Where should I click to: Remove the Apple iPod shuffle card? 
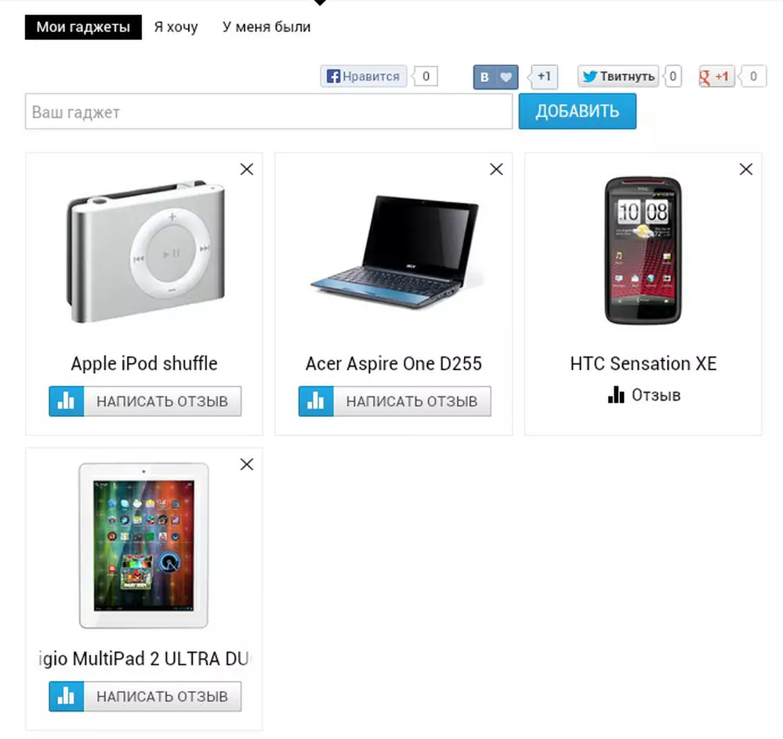[x=247, y=169]
